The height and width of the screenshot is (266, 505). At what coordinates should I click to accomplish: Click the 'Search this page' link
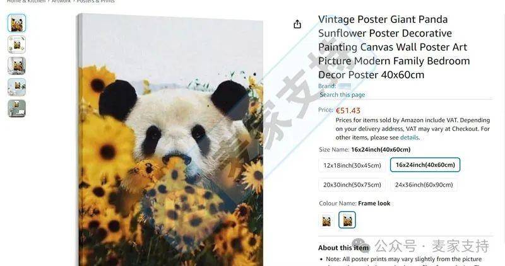342,95
